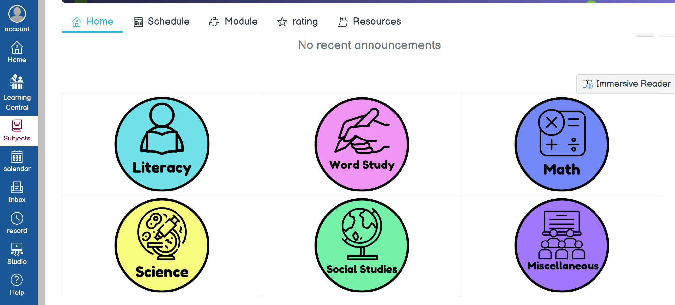
Task: Launch Studio from the sidebar
Action: [17, 254]
